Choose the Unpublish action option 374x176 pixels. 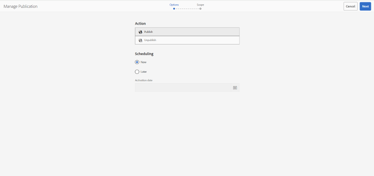click(187, 40)
